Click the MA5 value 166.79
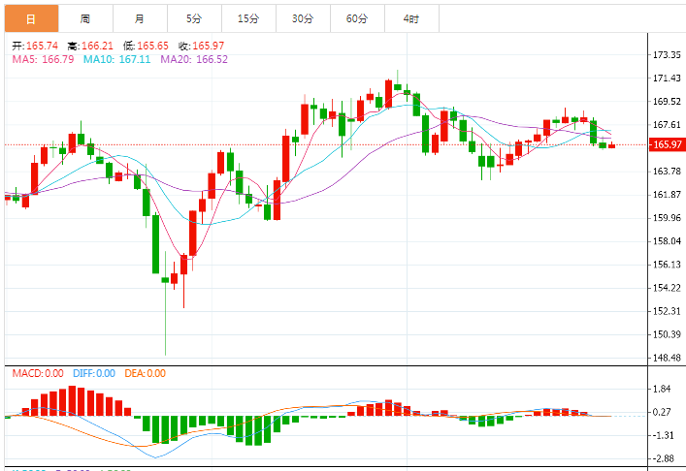 click(x=58, y=59)
